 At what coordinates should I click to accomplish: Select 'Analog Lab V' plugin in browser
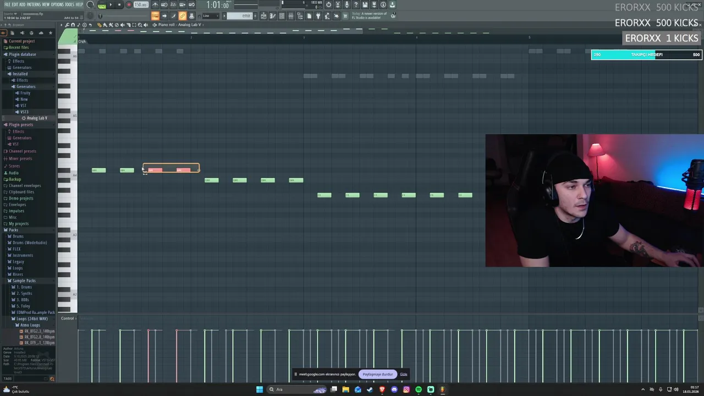click(x=37, y=118)
